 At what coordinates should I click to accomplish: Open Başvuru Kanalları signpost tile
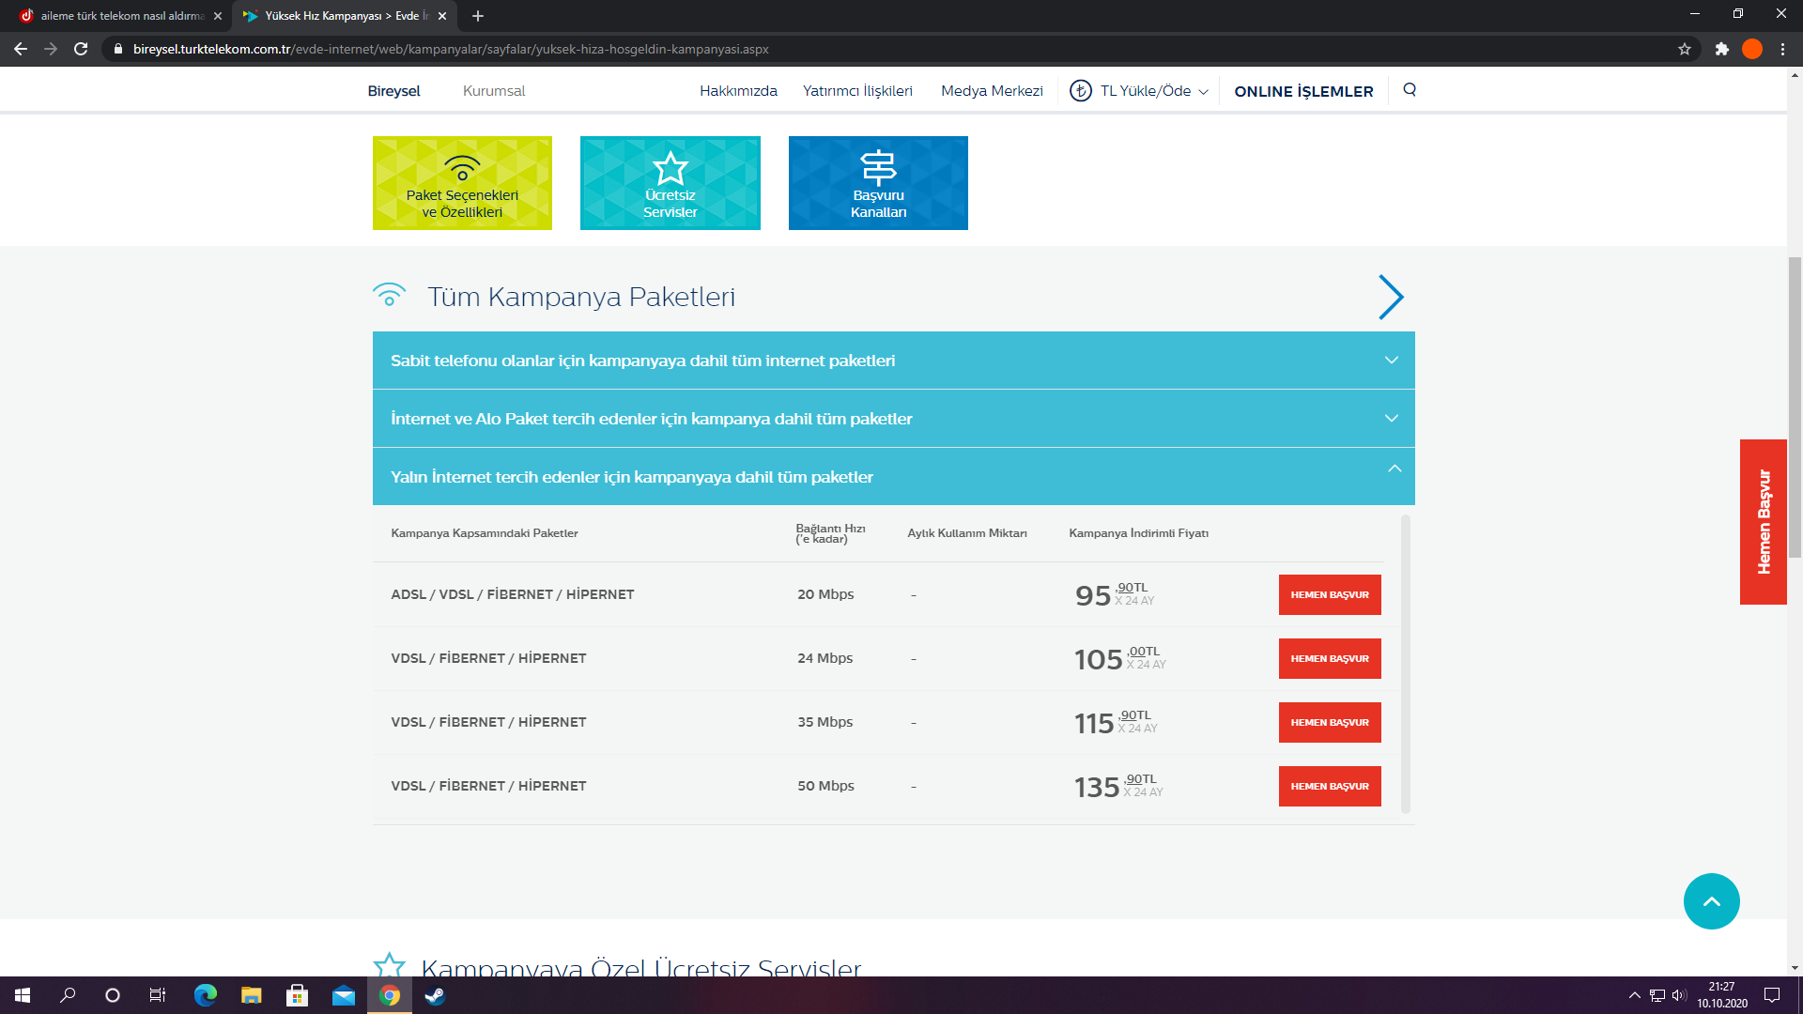pyautogui.click(x=878, y=183)
